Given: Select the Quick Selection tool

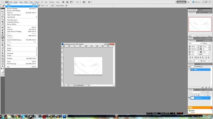Looking at the screenshot, I should point(3,19).
